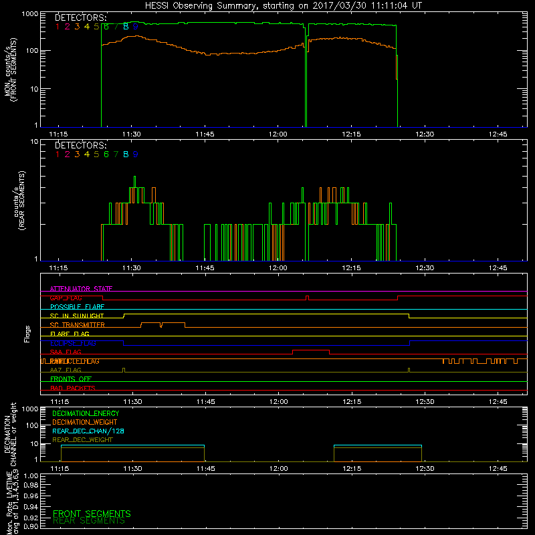Screen dimensions: 535x535
Task: Click the PARTICLE_FLAG label
Action: point(74,361)
